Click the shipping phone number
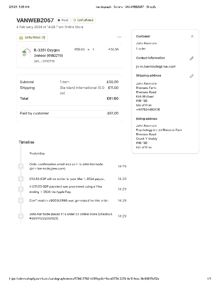Image resolution: width=220 pixels, height=285 pixels. [148, 109]
